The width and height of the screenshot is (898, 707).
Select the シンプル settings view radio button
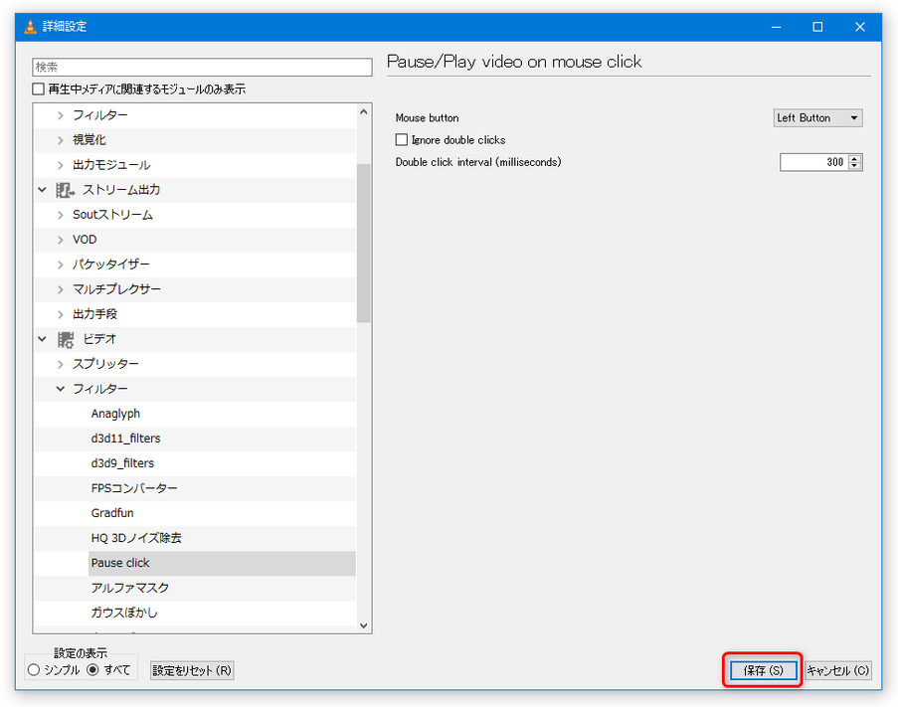pos(34,670)
